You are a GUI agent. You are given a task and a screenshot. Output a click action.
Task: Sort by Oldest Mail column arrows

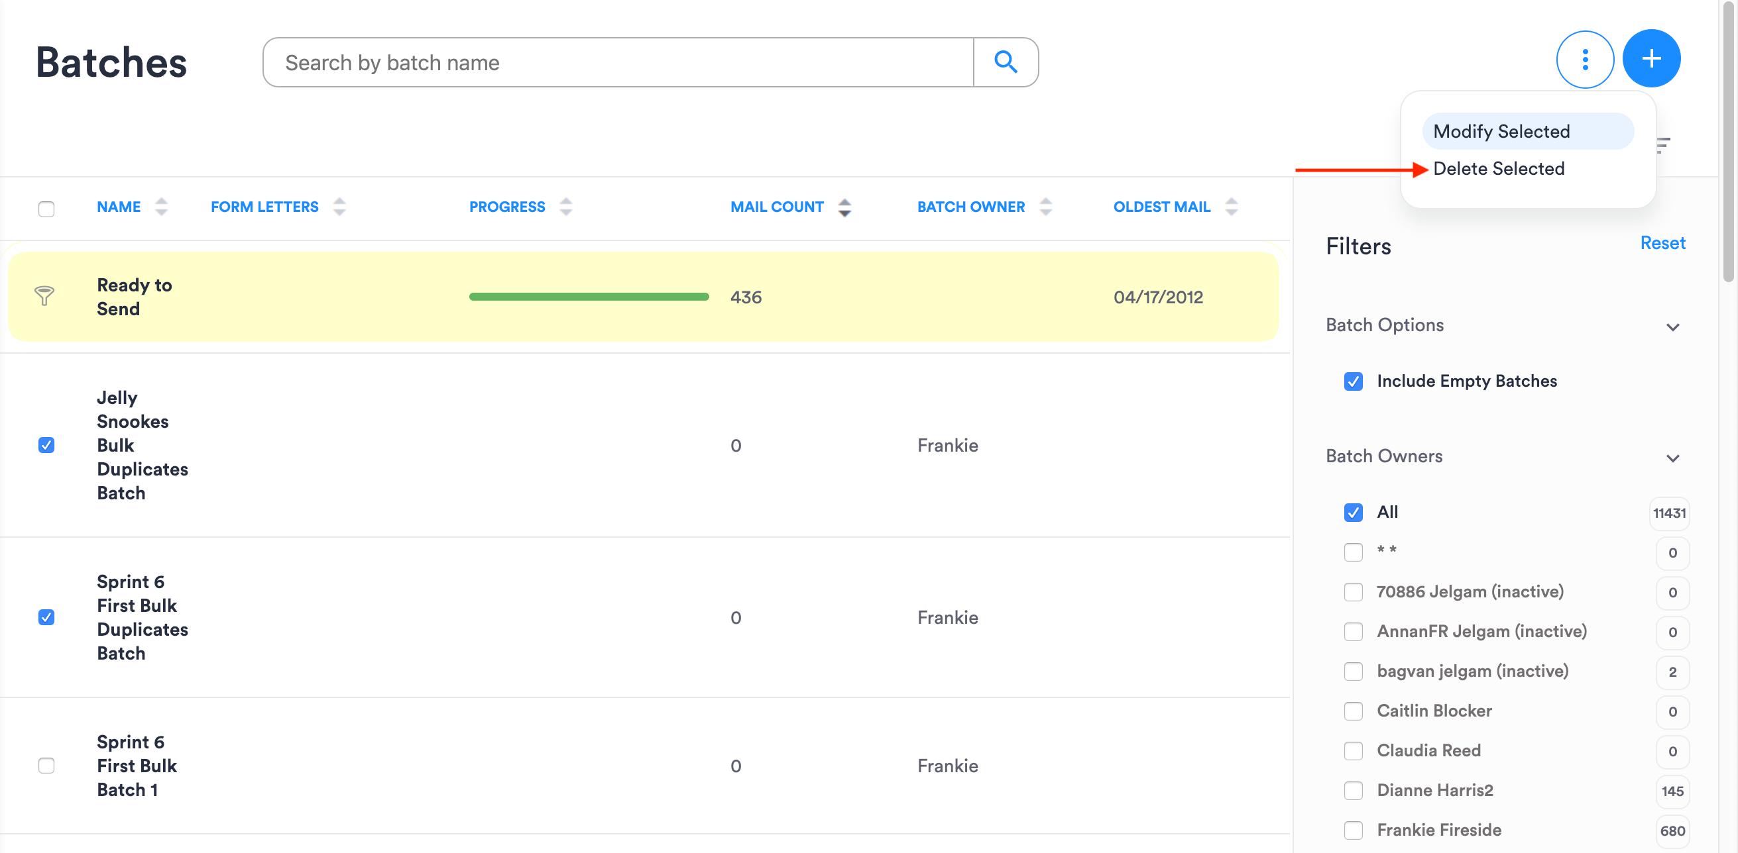(1231, 207)
